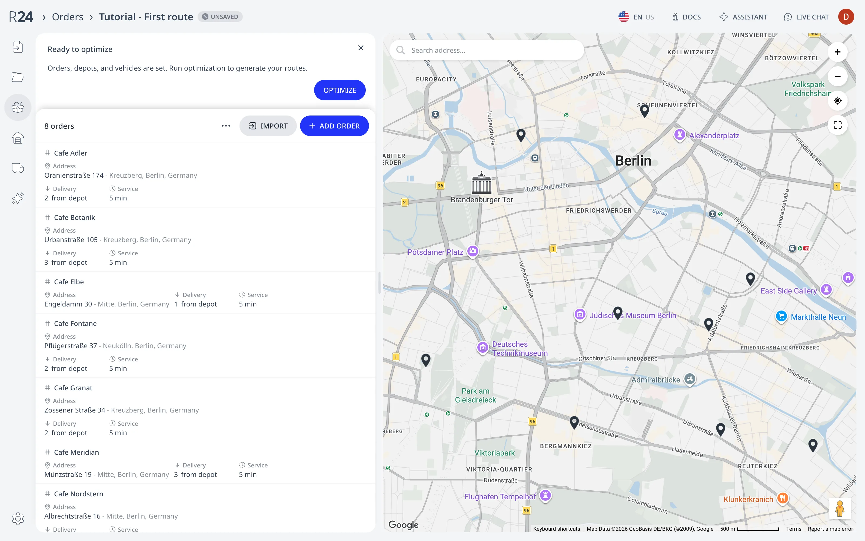Open the user avatar D menu
This screenshot has height=541, width=865.
[846, 17]
